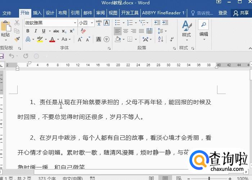
Task: Click the Cut scissors icon
Action: [17, 23]
